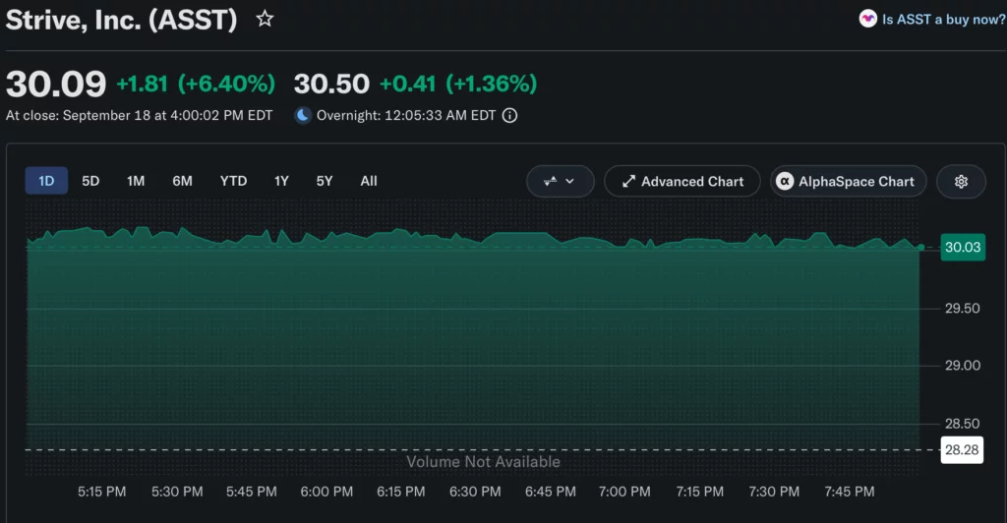Open the Advanced Chart
This screenshot has width=1007, height=523.
(682, 182)
